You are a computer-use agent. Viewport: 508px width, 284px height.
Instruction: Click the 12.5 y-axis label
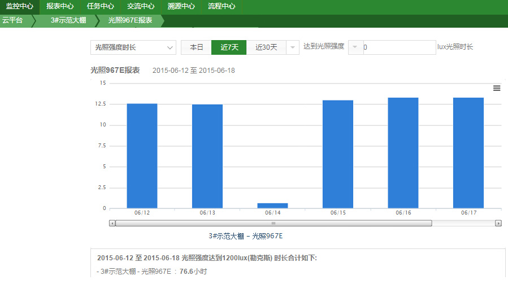[101, 104]
